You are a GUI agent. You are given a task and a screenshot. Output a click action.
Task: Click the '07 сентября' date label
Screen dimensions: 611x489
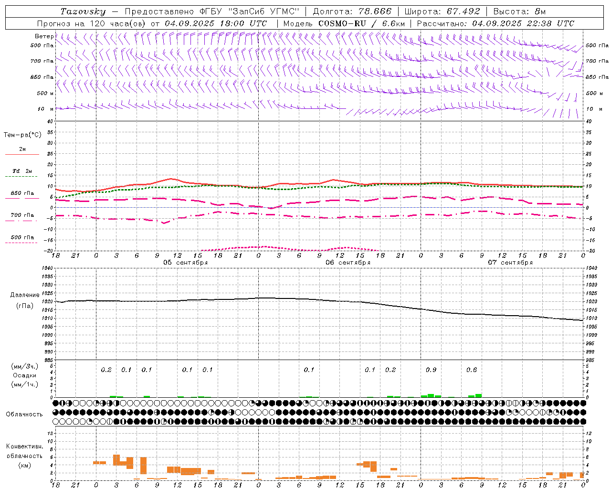click(x=510, y=262)
